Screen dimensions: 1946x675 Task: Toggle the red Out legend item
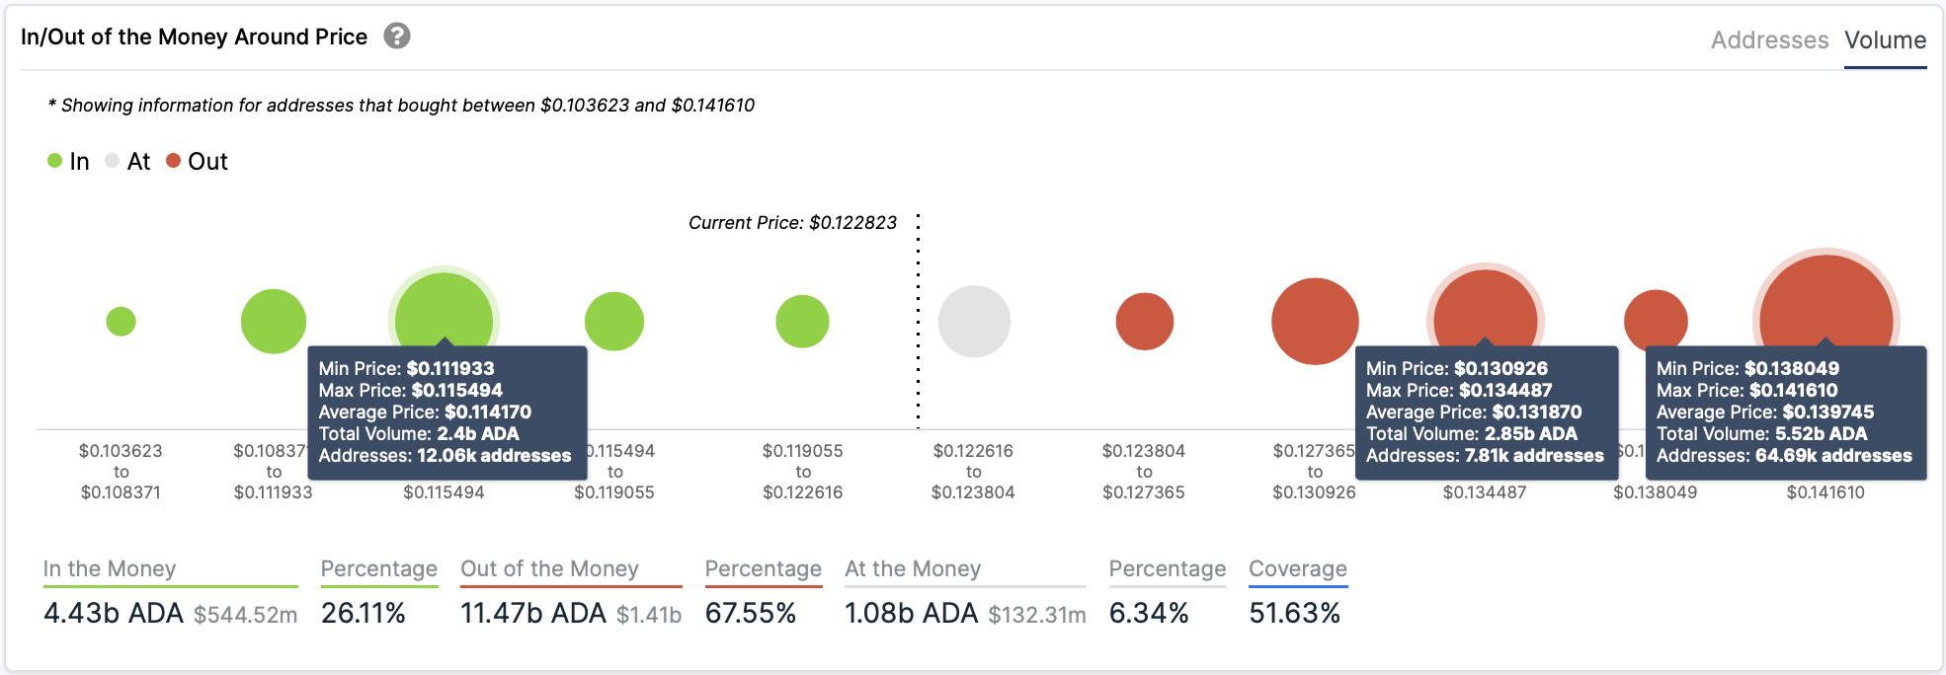click(x=197, y=161)
